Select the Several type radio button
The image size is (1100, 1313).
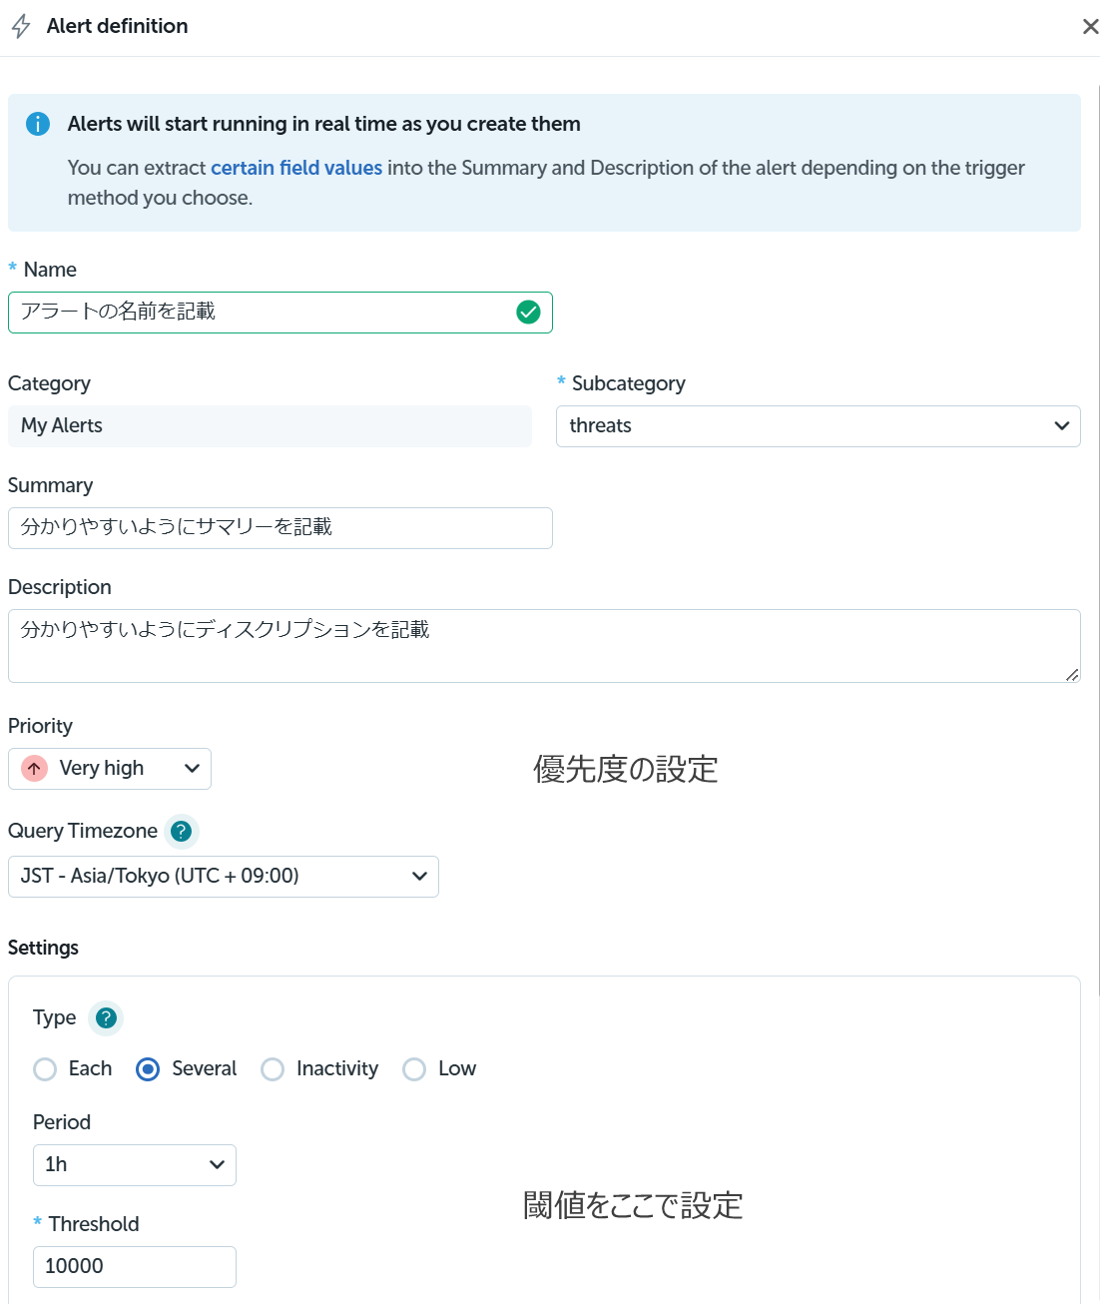pos(148,1069)
